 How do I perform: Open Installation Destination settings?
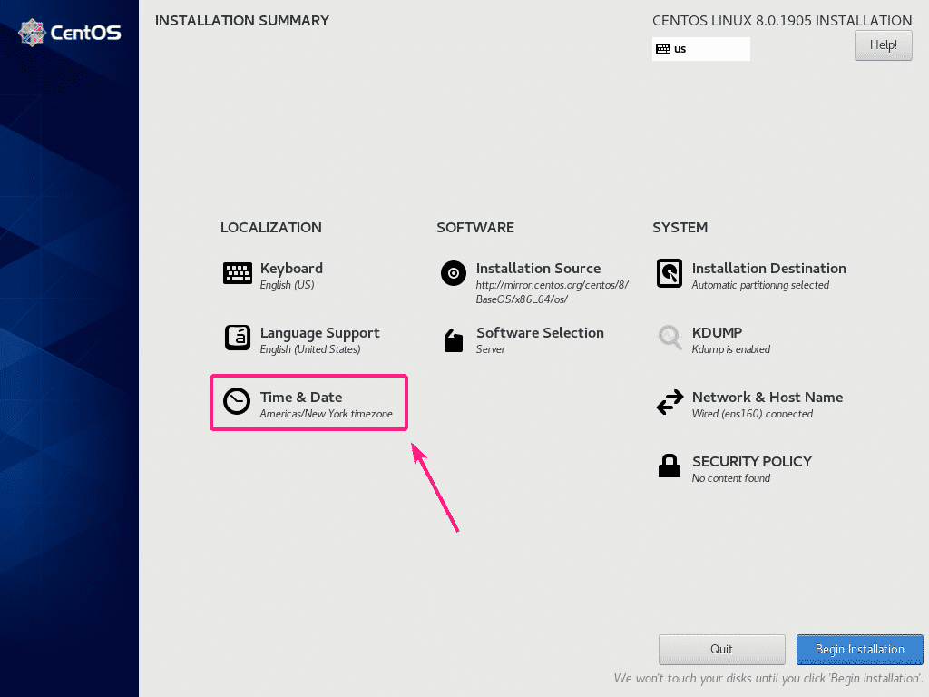(751, 276)
